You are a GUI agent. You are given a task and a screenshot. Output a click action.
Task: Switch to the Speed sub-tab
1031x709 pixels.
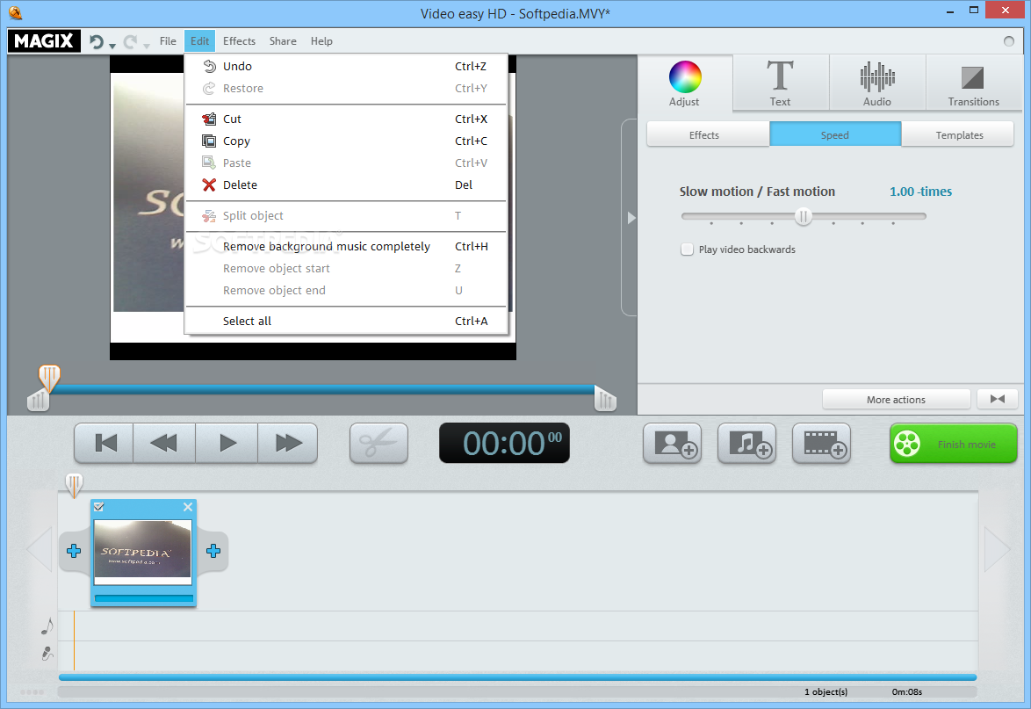[x=835, y=134]
